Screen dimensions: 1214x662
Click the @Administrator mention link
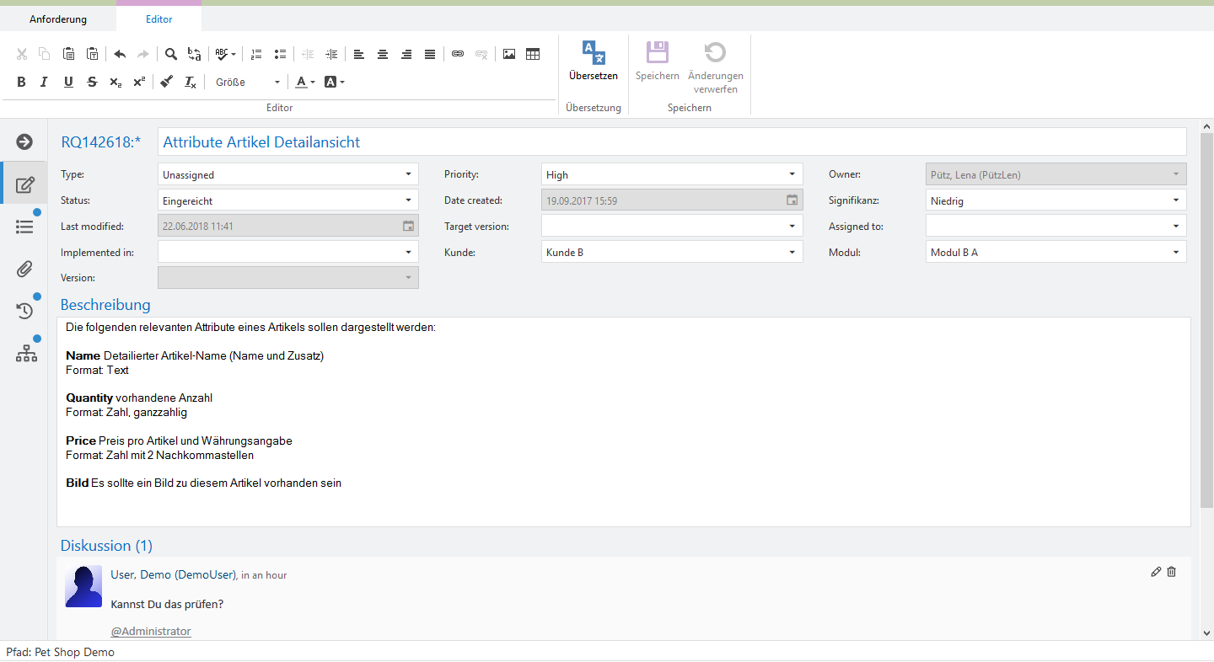click(151, 631)
